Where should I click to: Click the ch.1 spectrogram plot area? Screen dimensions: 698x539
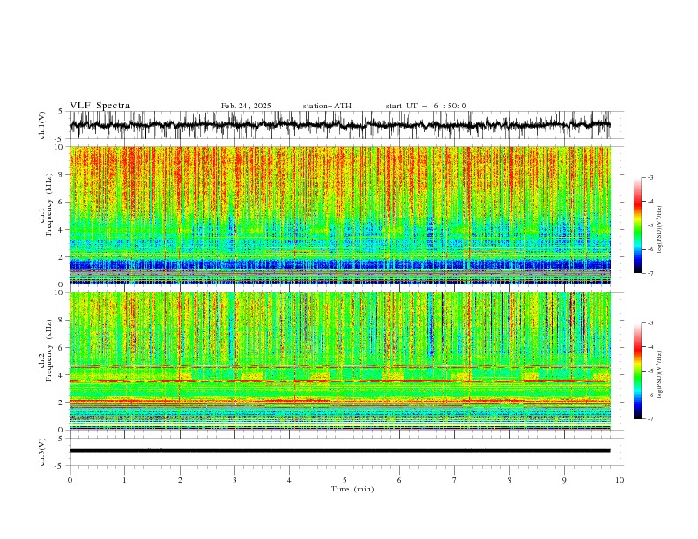click(x=339, y=215)
